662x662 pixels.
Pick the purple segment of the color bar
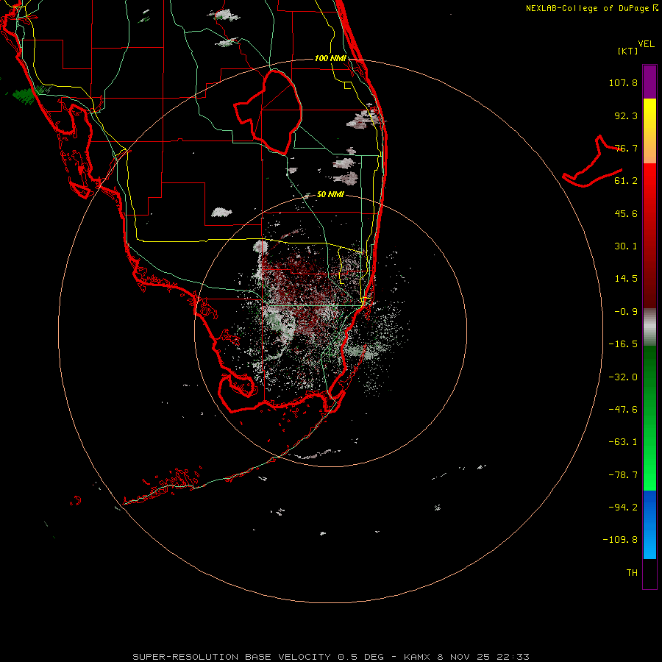[649, 82]
